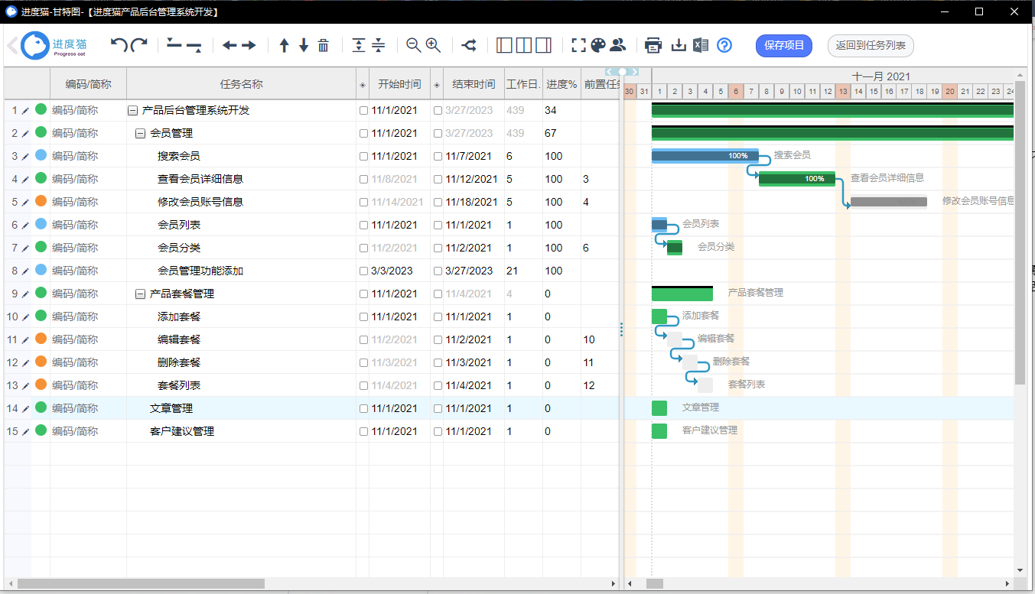Show only the task grid layout
This screenshot has width=1035, height=594.
tap(505, 45)
